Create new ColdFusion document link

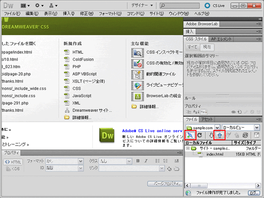point(83,60)
